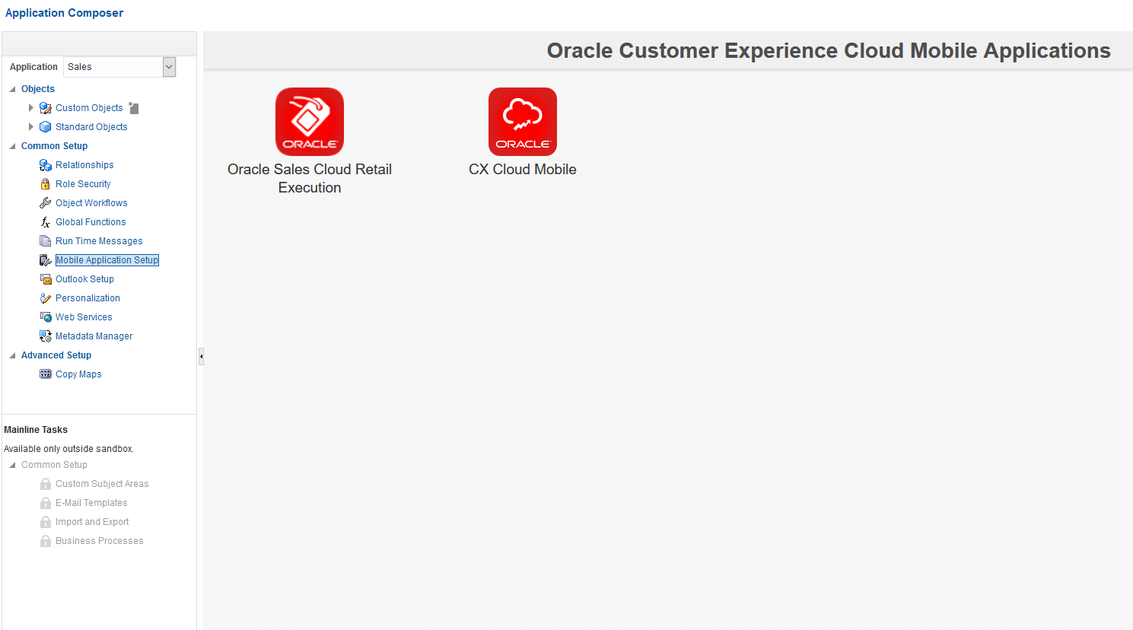
Task: Click the Custom Objects icon
Action: pos(46,108)
